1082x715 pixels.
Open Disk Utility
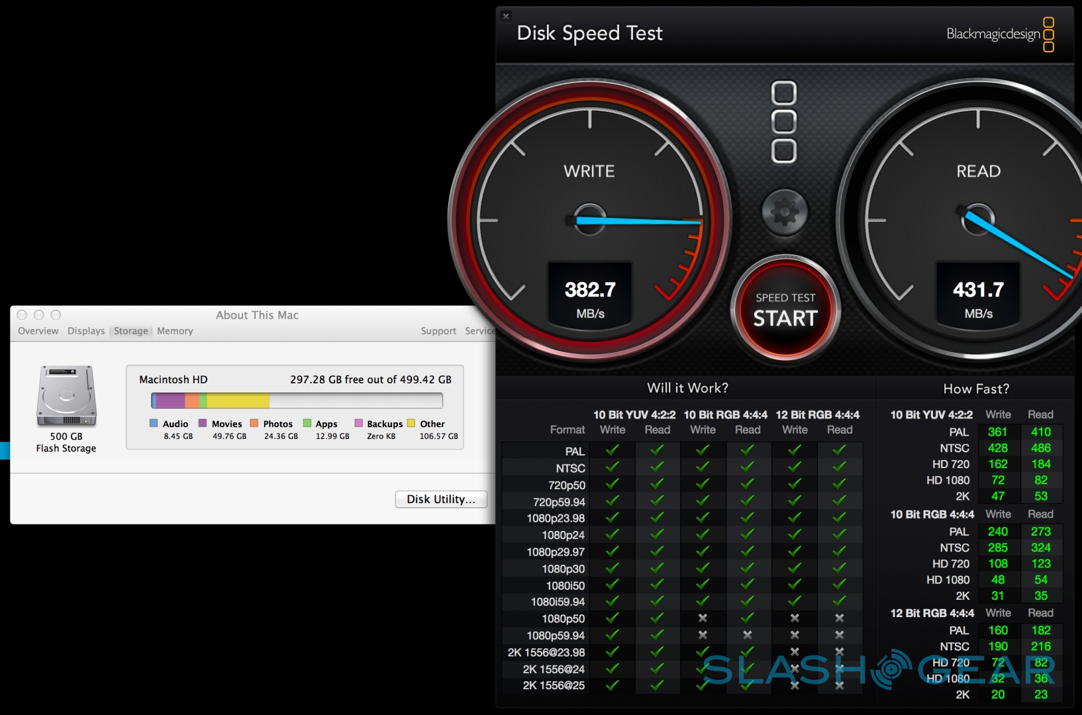click(441, 499)
